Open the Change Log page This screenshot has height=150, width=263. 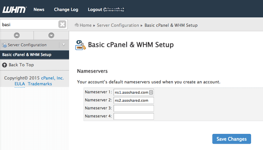(x=66, y=9)
